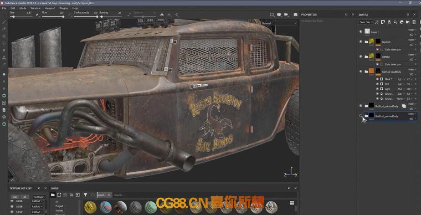421x215 pixels.
Task: Open RatRod dropdown for texture set 1017
Action: [37, 212]
